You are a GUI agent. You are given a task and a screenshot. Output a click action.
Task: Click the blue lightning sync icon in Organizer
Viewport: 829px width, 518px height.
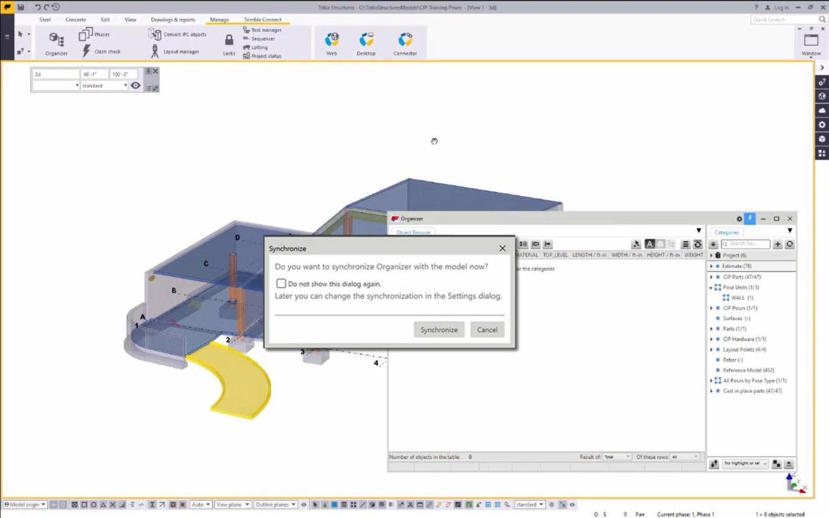tap(749, 219)
